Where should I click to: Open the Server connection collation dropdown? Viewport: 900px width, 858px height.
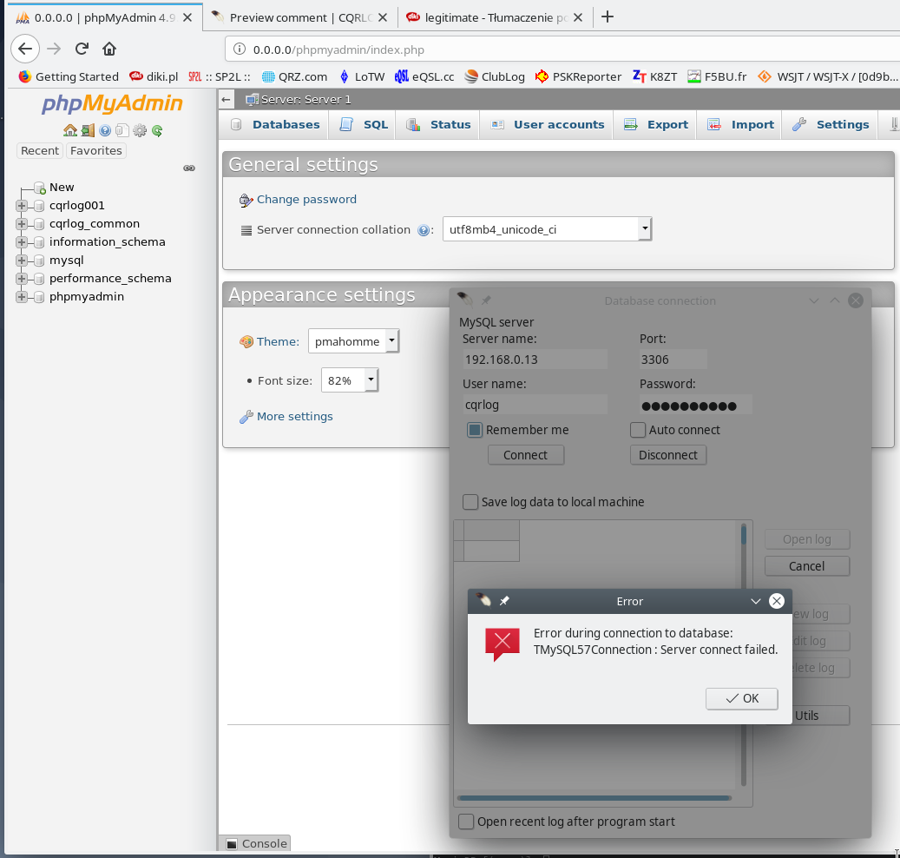[547, 229]
